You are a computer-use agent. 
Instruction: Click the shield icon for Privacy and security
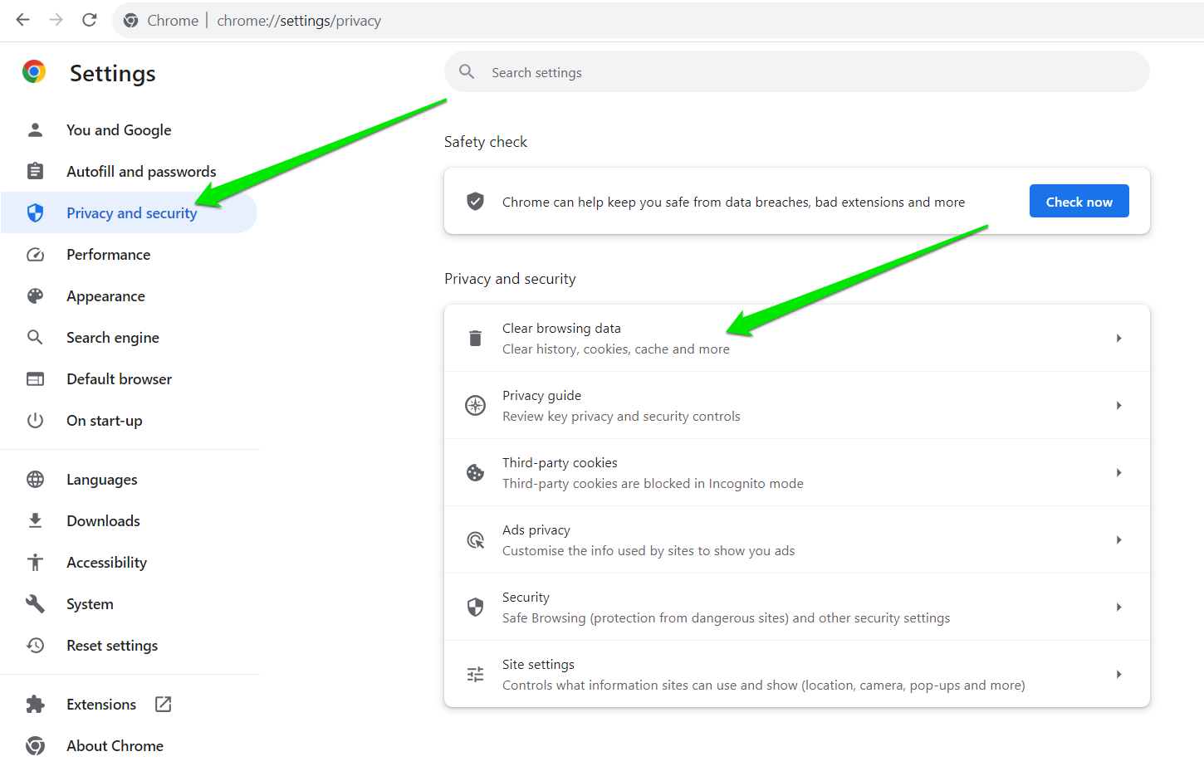pyautogui.click(x=35, y=213)
